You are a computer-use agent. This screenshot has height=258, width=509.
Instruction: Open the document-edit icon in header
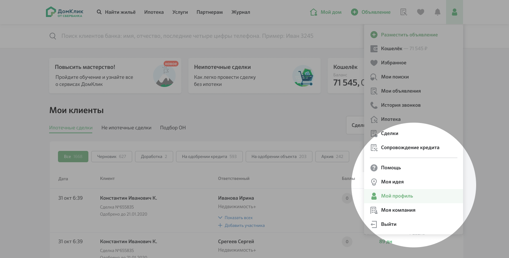[x=404, y=12]
